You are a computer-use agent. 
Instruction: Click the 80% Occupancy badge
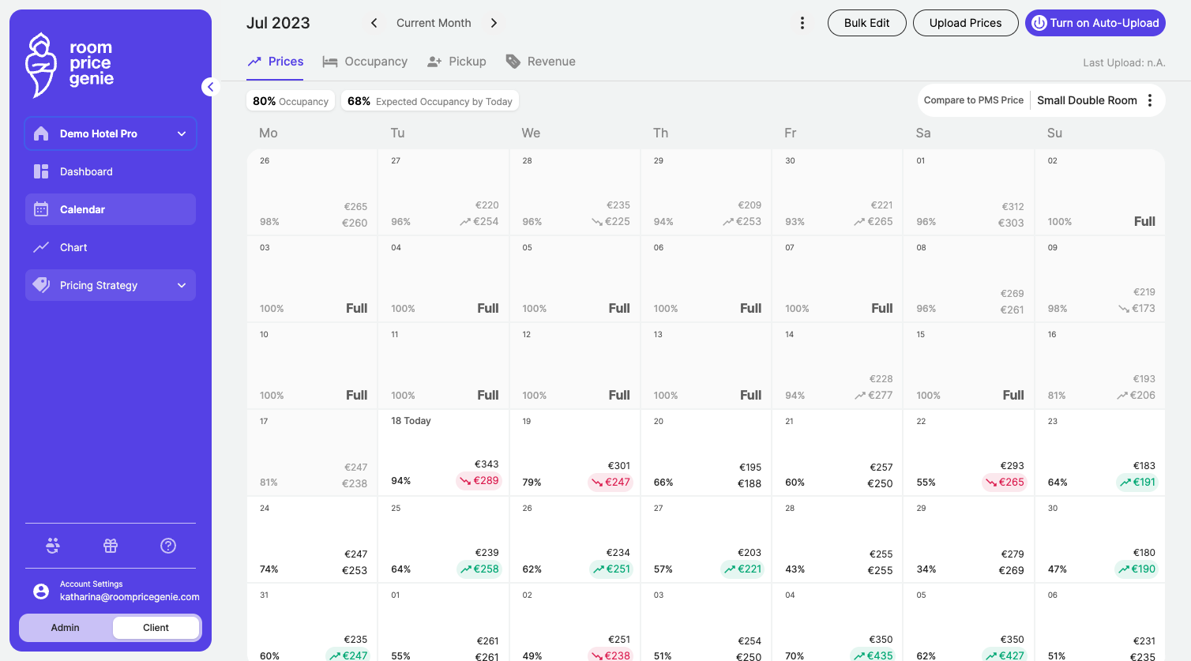point(291,101)
